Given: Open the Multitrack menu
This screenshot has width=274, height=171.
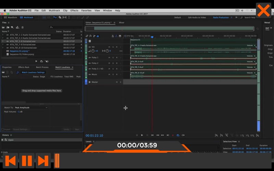Looking at the screenshot, I should 54,11.
